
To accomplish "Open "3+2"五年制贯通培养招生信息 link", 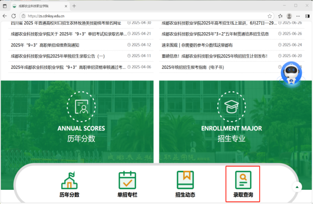I will (215, 34).
